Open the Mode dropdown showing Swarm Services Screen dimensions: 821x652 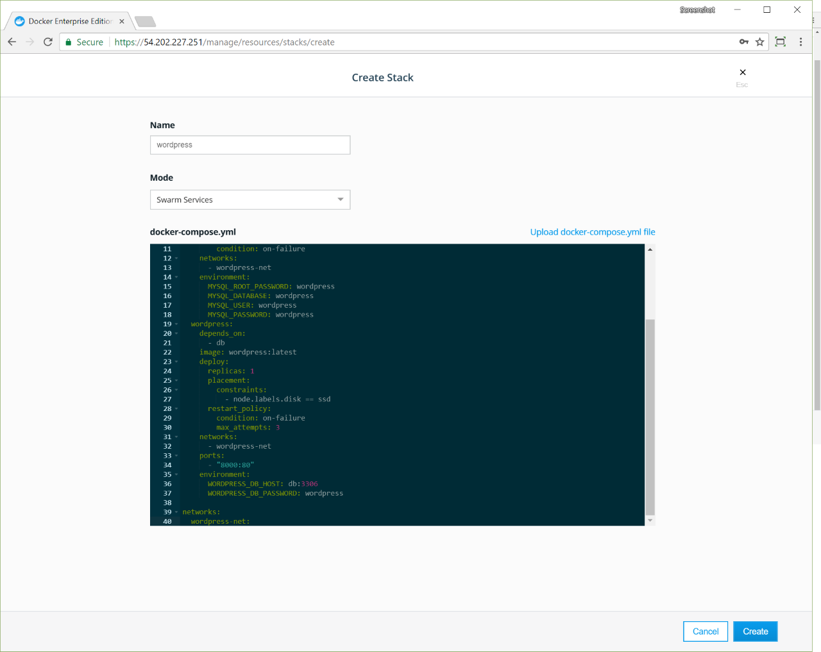250,199
